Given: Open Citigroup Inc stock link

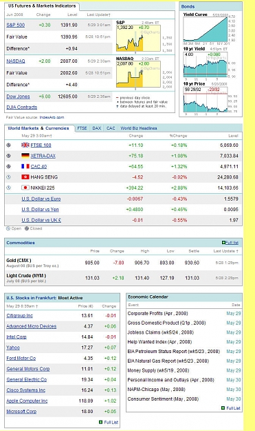Looking at the screenshot, I should pos(20,316).
